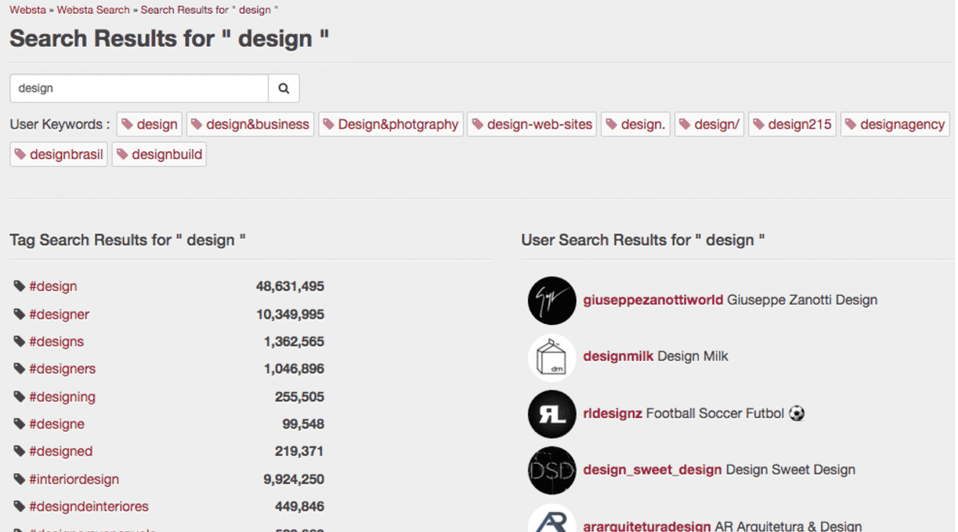This screenshot has height=532, width=958.
Task: Pick the designagency keyword tag
Action: 894,125
